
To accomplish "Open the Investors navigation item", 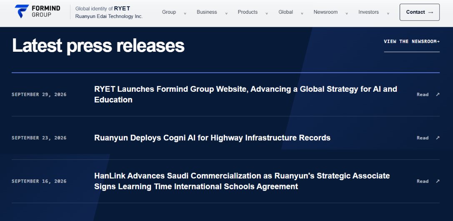I will coord(369,12).
